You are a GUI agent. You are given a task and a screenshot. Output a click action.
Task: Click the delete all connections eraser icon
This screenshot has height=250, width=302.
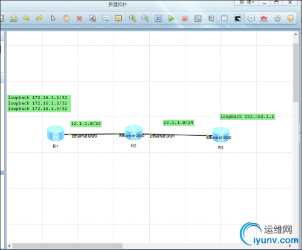click(x=92, y=18)
